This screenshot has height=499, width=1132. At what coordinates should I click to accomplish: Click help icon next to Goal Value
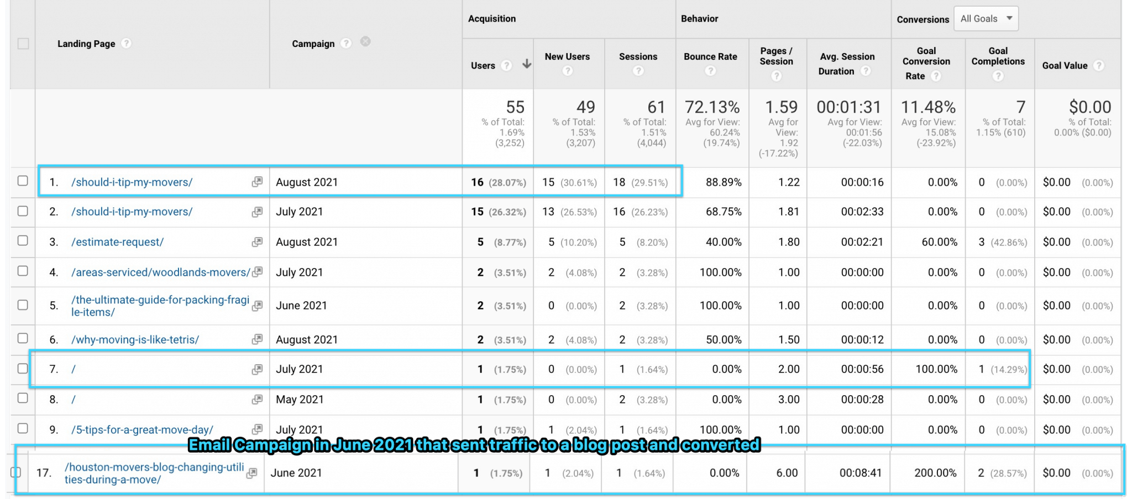[x=1099, y=66]
